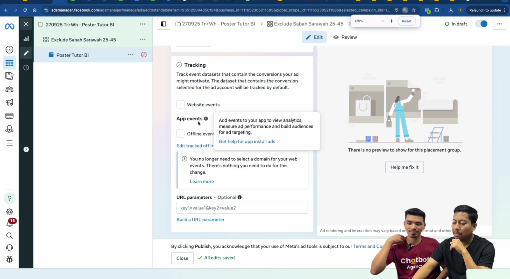The height and width of the screenshot is (279, 510).
Task: Enable the Website events checkbox
Action: pos(180,104)
